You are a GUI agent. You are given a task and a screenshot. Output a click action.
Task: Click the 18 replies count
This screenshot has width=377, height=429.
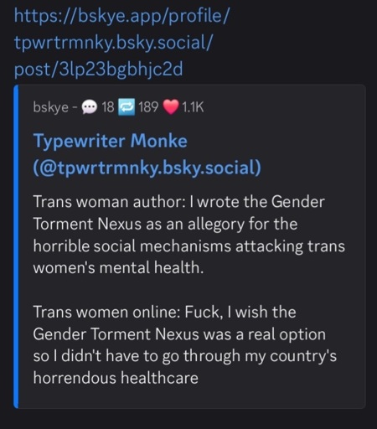click(x=108, y=107)
